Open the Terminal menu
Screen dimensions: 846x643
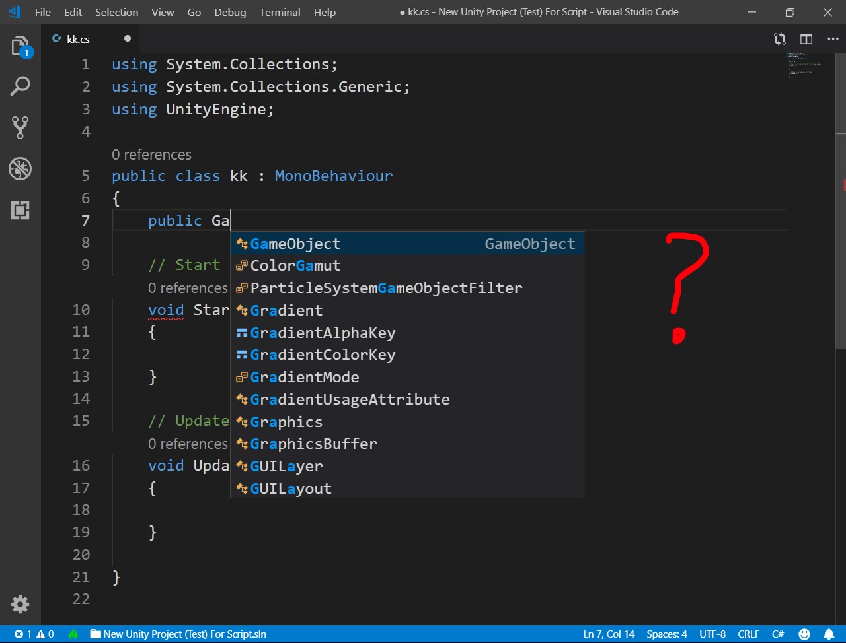(280, 12)
